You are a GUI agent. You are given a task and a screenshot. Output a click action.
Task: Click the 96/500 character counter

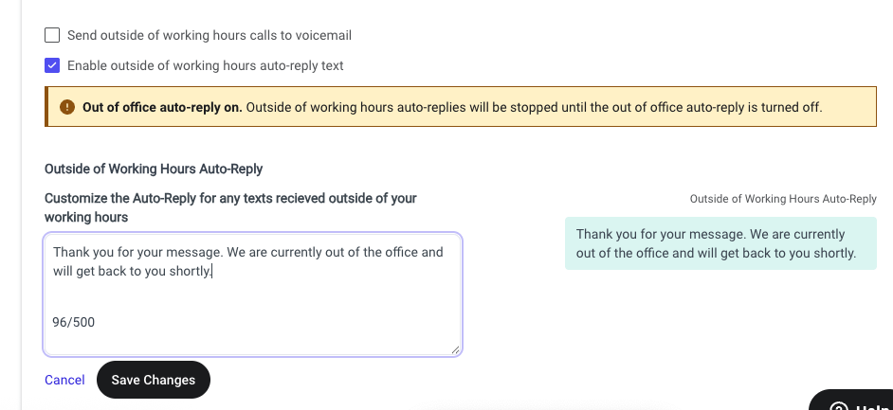click(x=73, y=323)
